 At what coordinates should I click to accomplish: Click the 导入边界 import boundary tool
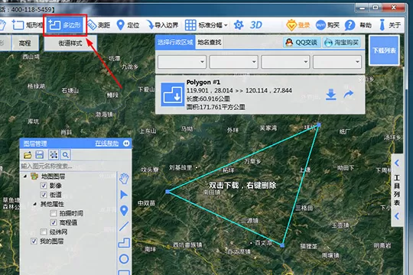coord(162,25)
